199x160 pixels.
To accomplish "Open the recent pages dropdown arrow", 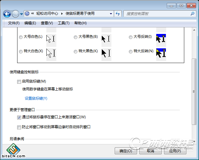I will [21, 14].
